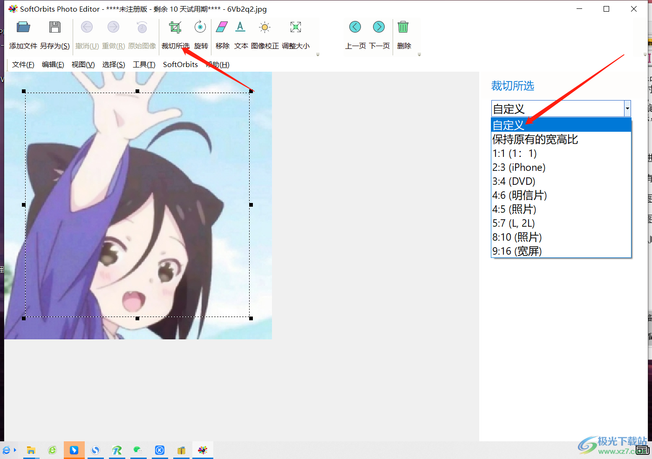
Task: Go to 下一页 next image
Action: pos(379,35)
